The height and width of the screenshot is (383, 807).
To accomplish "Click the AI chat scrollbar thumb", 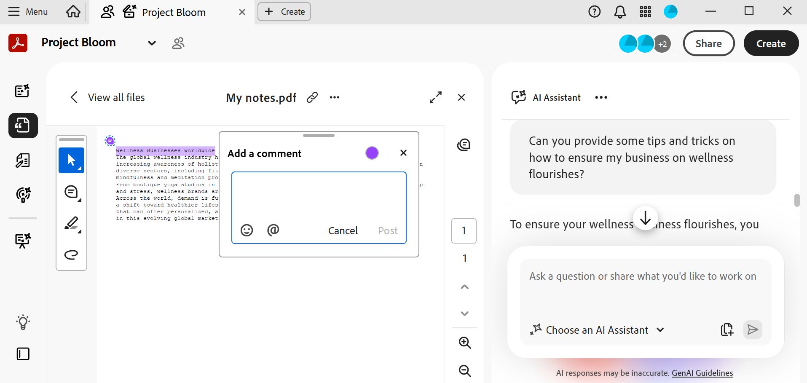I will pyautogui.click(x=796, y=201).
